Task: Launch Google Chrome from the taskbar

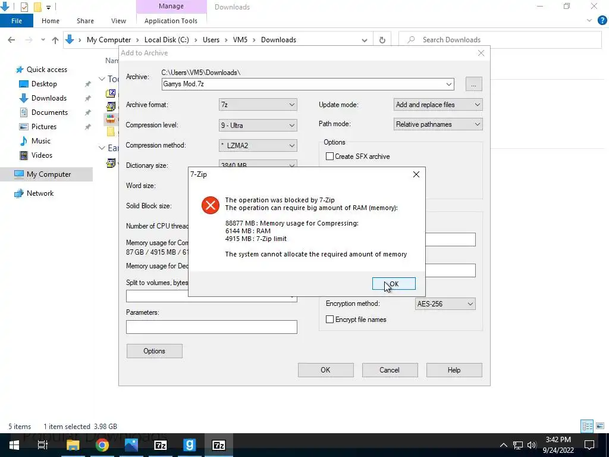Action: (102, 445)
